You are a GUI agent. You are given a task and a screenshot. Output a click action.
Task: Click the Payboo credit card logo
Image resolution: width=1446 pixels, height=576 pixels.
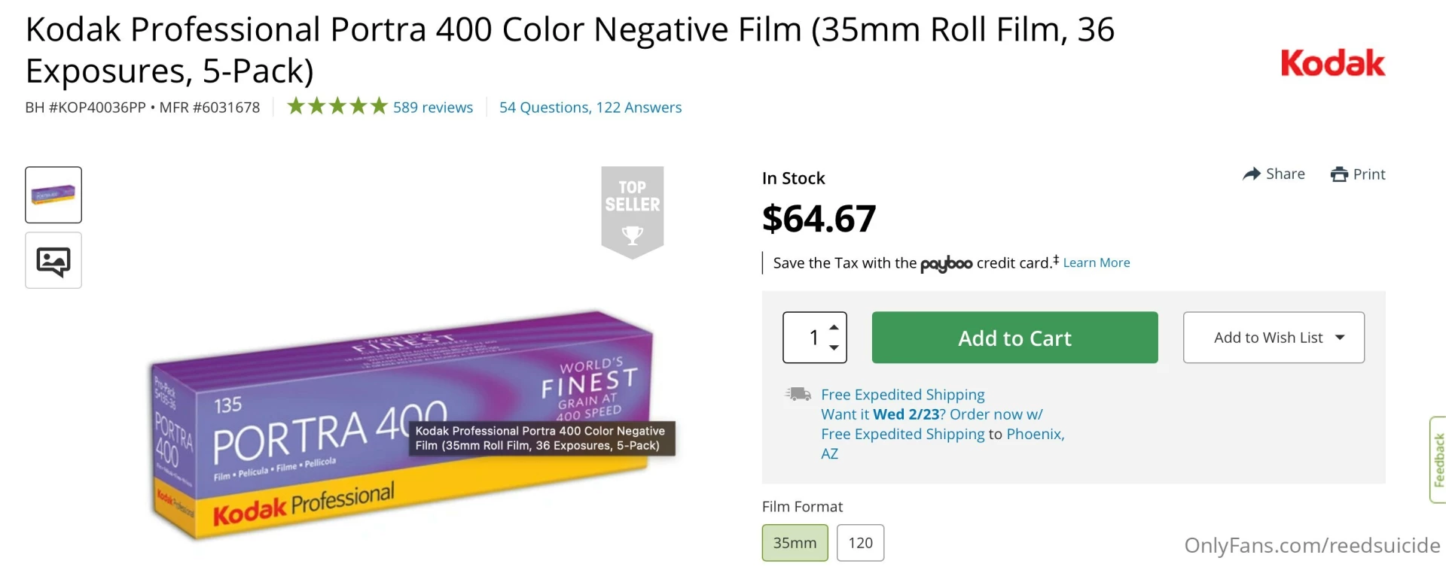[x=945, y=263]
